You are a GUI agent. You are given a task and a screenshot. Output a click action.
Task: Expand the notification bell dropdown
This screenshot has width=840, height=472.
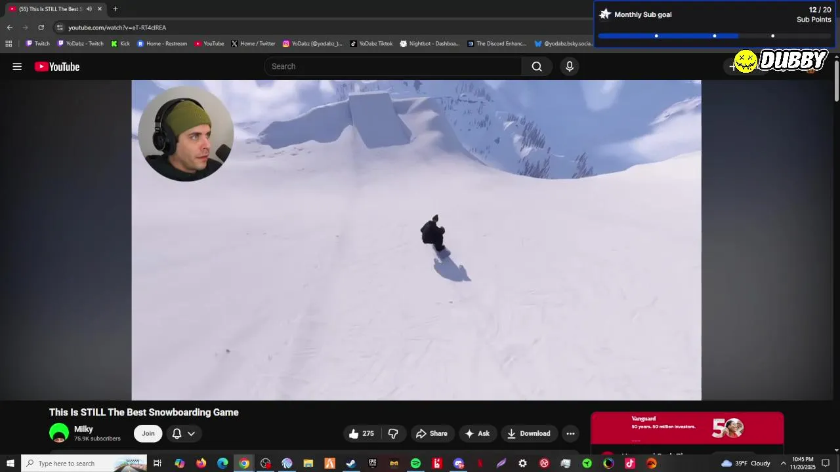pyautogui.click(x=184, y=433)
